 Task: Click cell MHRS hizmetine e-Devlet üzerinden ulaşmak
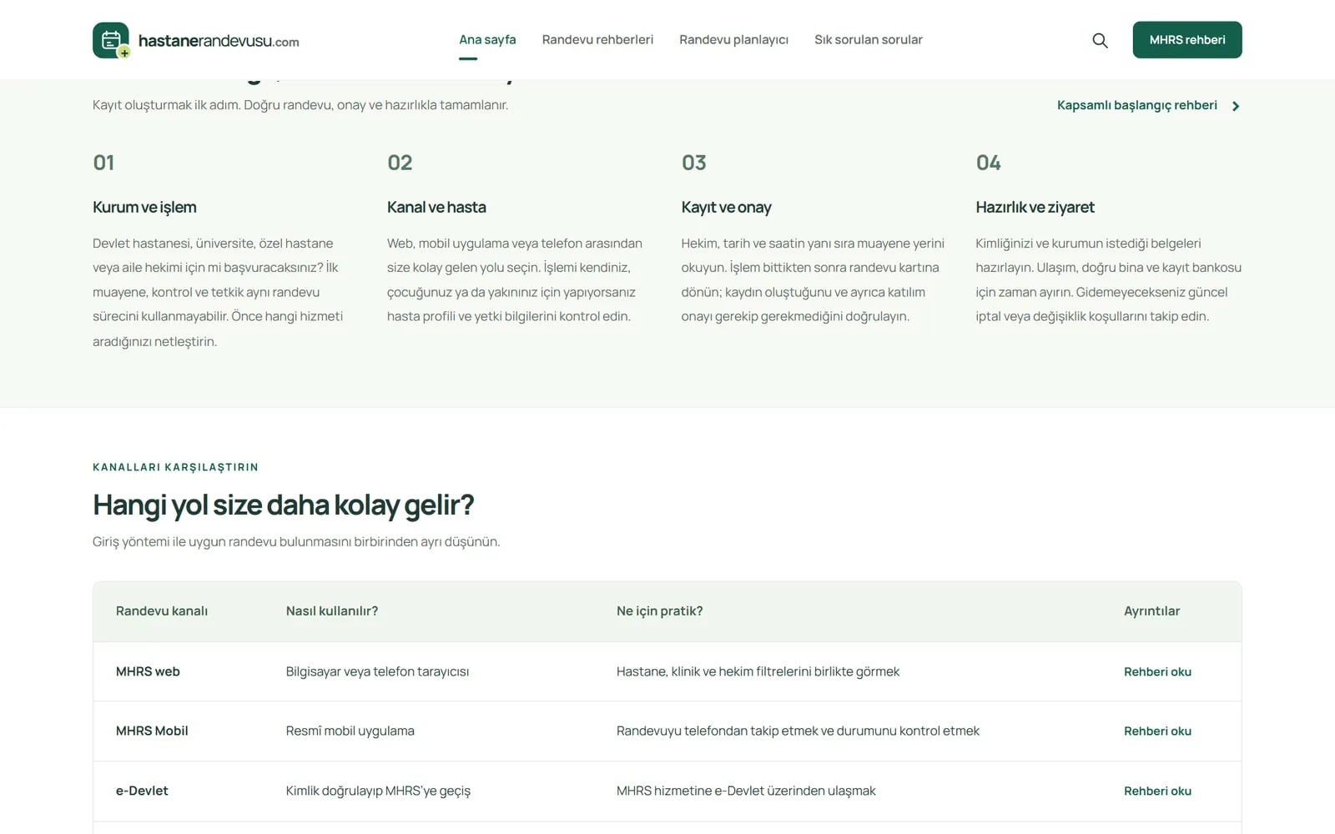point(746,791)
